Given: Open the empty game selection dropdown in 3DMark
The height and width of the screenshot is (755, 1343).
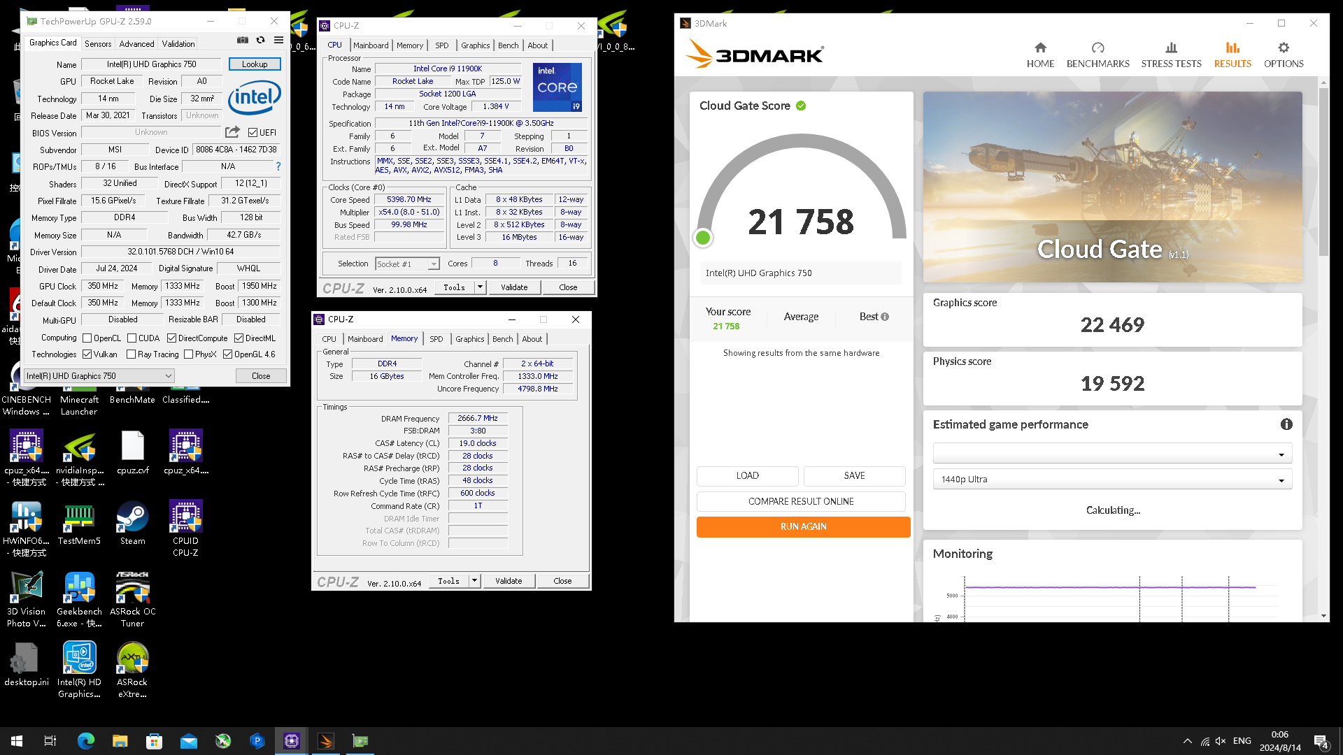Looking at the screenshot, I should coord(1112,454).
